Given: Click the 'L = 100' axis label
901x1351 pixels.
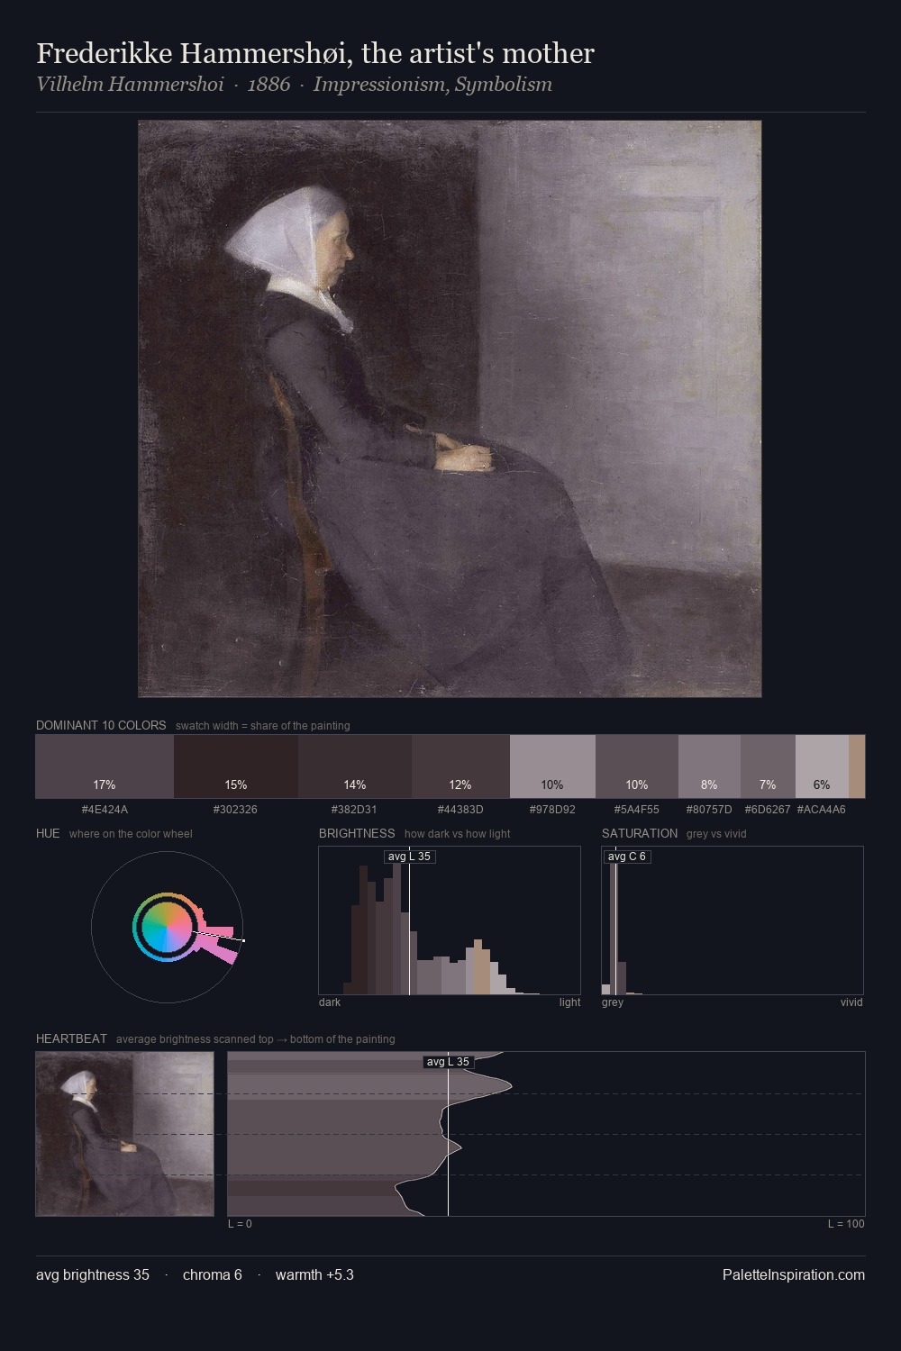Looking at the screenshot, I should tap(846, 1224).
